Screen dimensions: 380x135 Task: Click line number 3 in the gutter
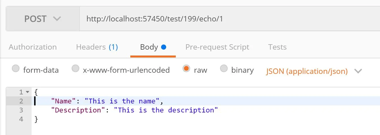tap(21, 110)
